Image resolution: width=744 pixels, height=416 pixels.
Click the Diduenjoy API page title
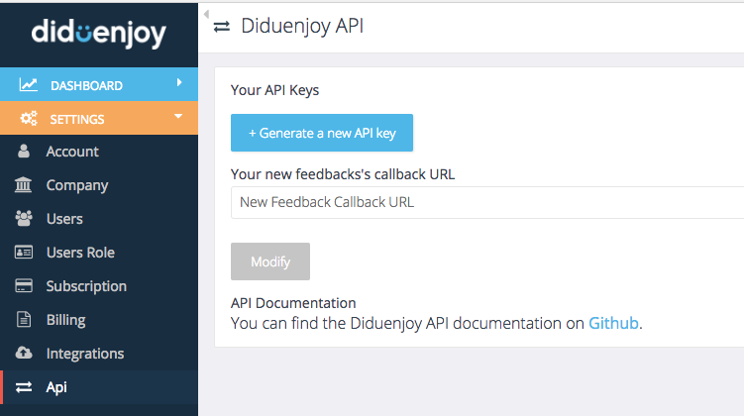(302, 26)
